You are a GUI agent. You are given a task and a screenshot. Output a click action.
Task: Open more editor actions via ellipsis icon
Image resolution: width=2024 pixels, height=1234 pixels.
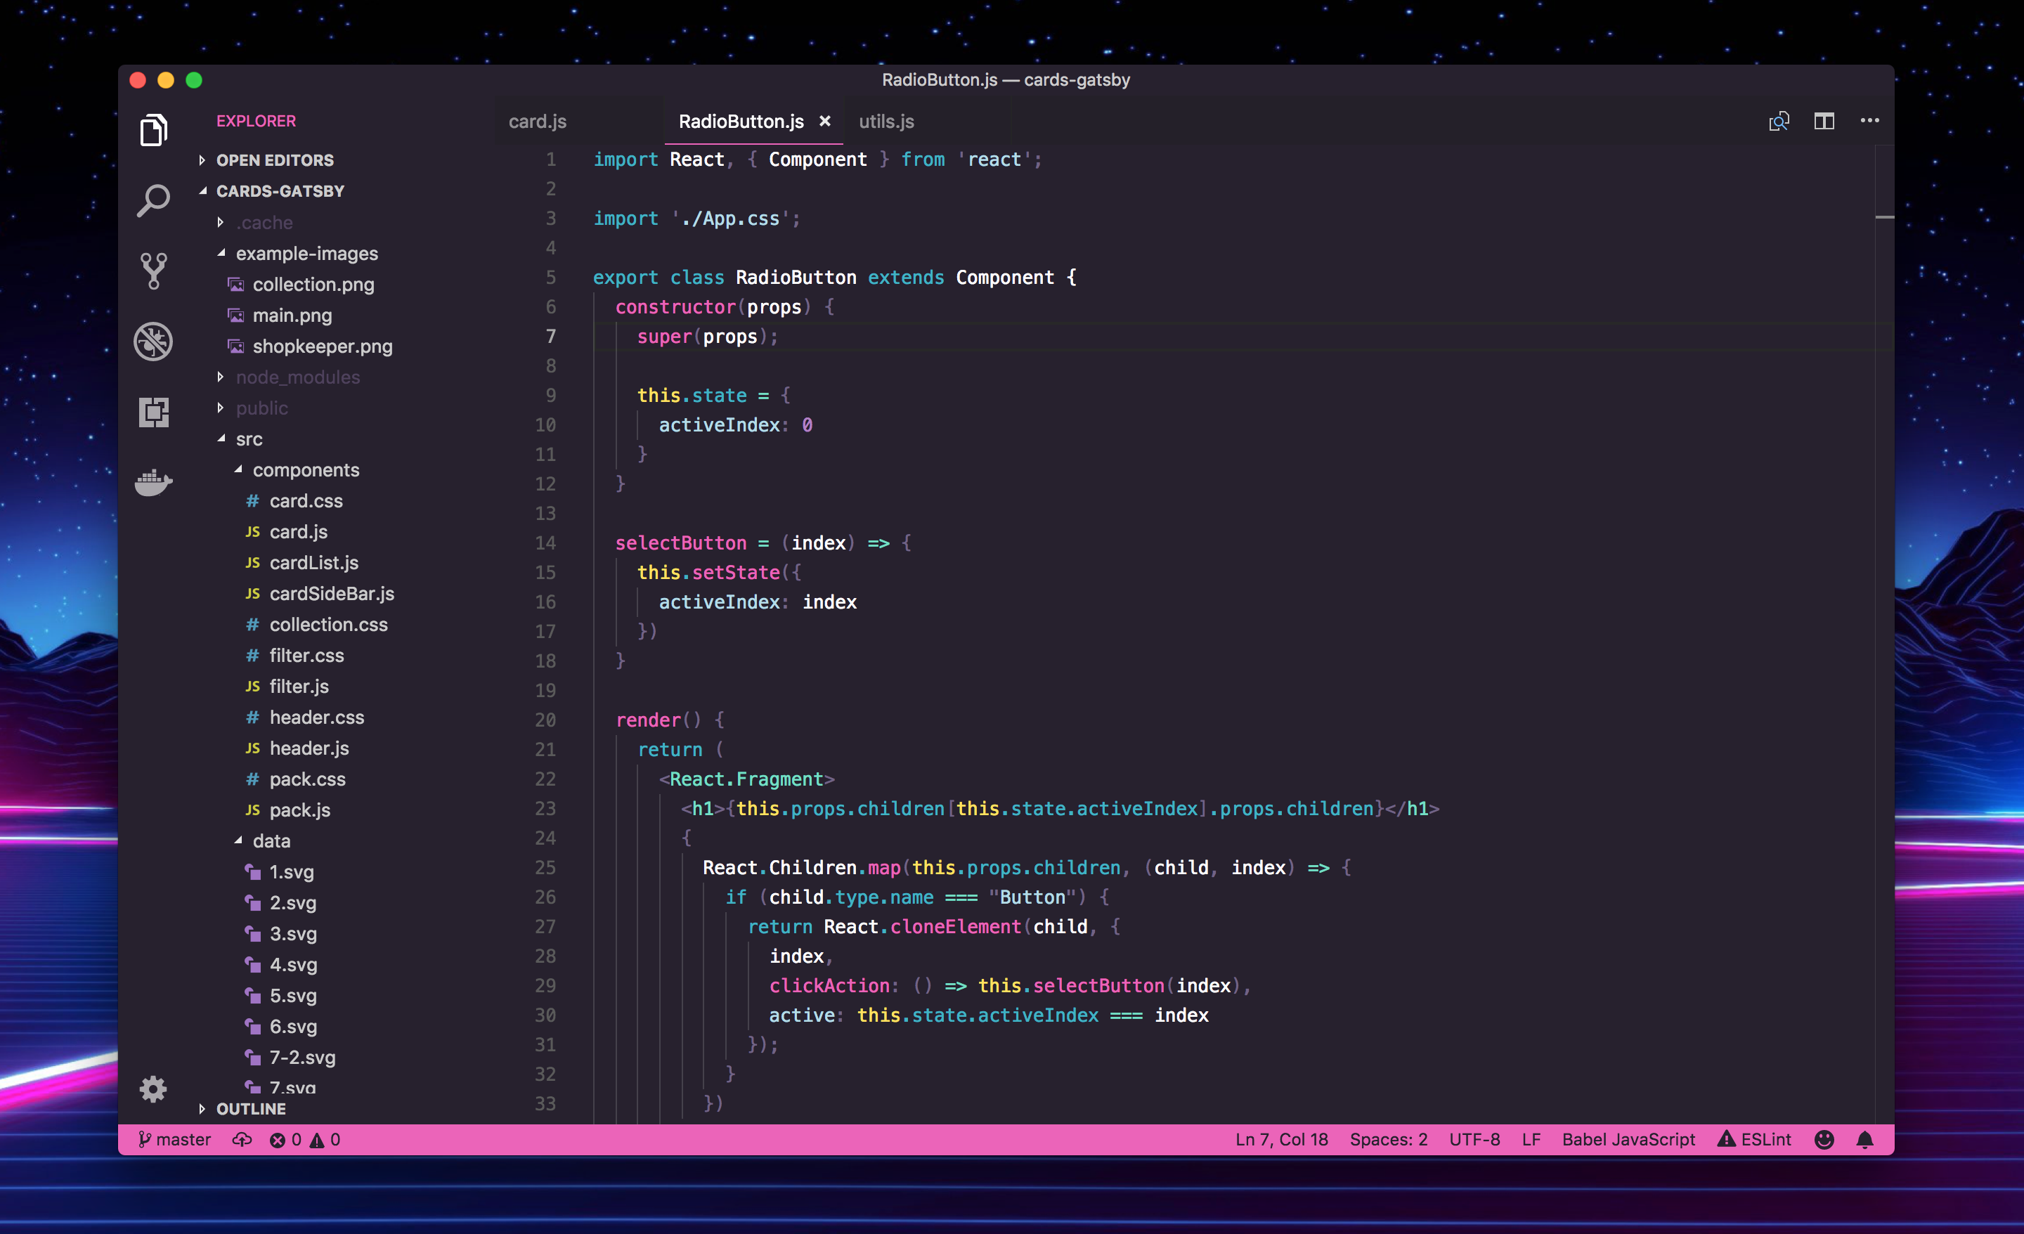point(1869,121)
